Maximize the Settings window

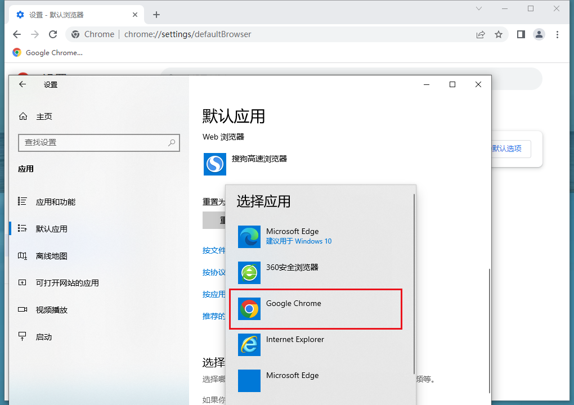tap(452, 84)
